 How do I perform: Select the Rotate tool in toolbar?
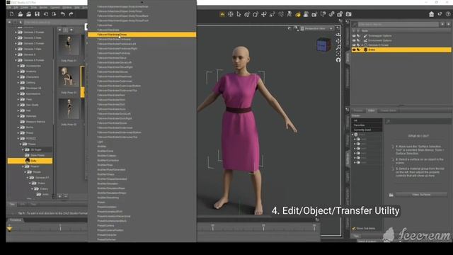pyautogui.click(x=256, y=14)
